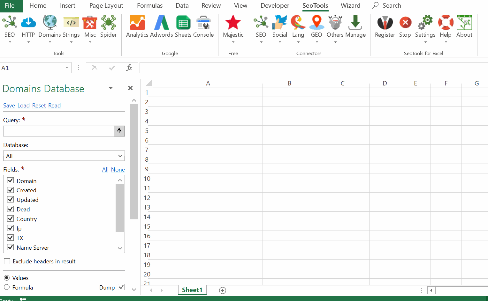
Task: Click the Load link in pane
Action: click(x=23, y=106)
